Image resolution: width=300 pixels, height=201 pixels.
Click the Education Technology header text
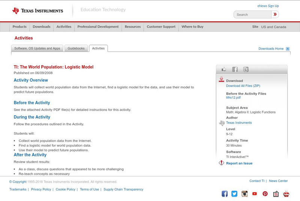click(103, 9)
